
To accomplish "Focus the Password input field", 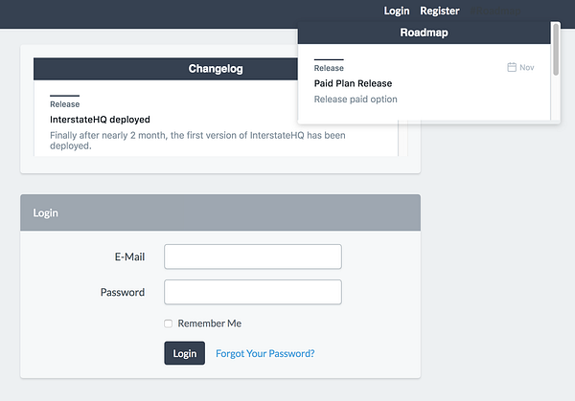I will (253, 292).
